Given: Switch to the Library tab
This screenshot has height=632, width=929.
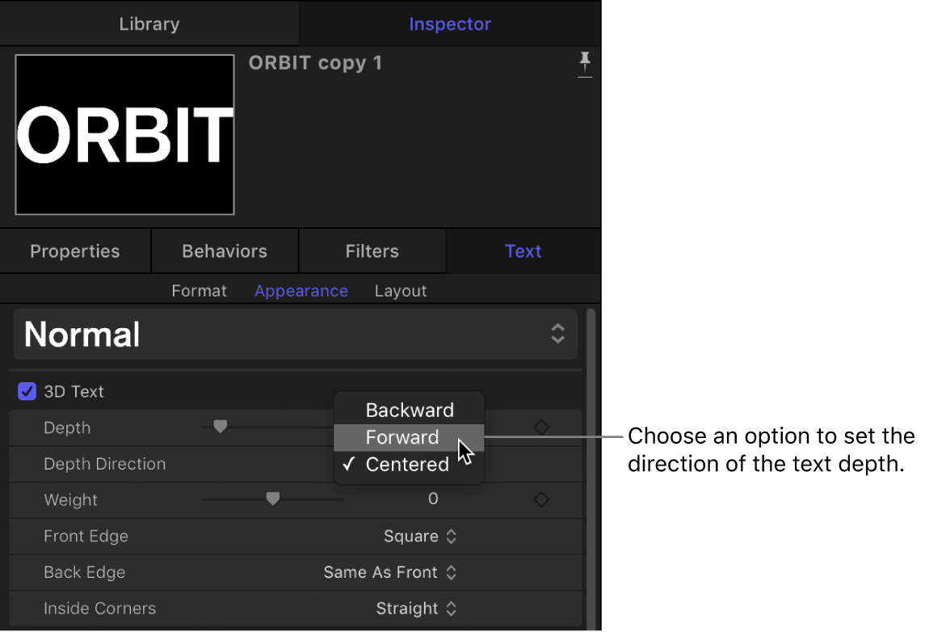Looking at the screenshot, I should tap(149, 23).
